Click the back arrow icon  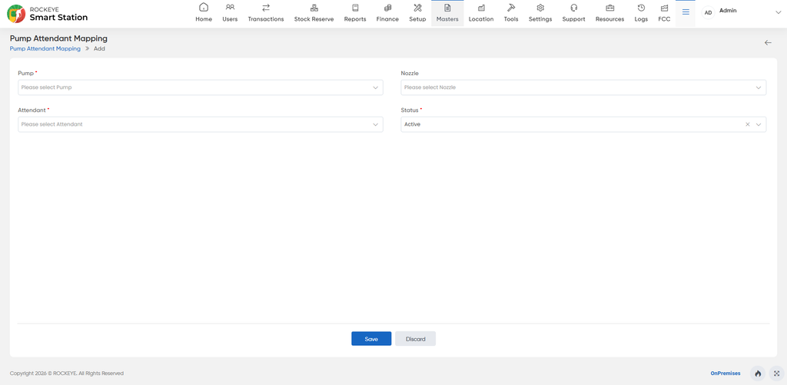click(768, 42)
